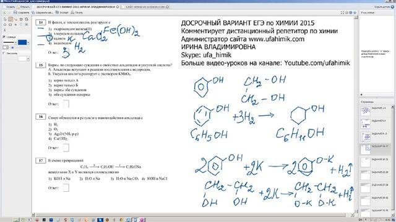This screenshot has width=396, height=222.
Task: Click the Экспорт export button
Action: 62,12
